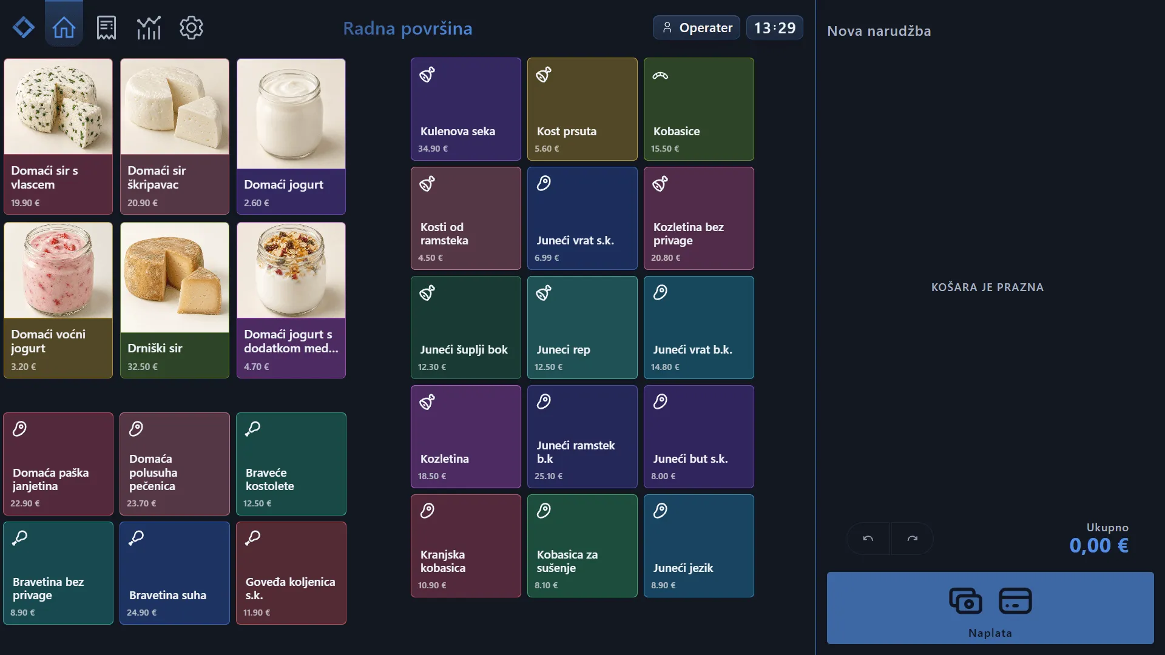Viewport: 1165px width, 655px height.
Task: Choose Goveđa koljenica s.k. tile
Action: click(x=291, y=573)
